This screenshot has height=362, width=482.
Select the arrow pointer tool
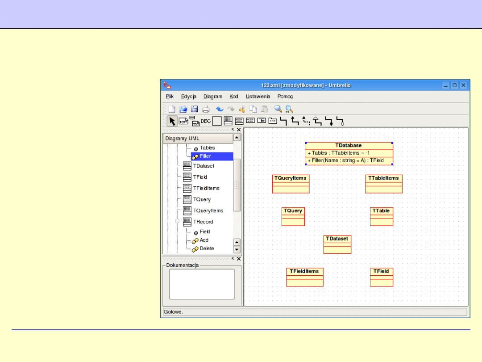point(172,121)
